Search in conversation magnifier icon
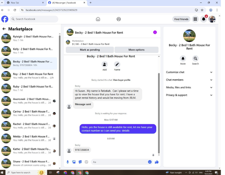Viewport: 225px width, 175px height. tap(195, 58)
